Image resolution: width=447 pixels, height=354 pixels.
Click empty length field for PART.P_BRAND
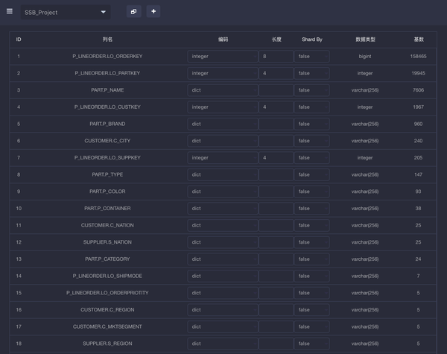276,124
